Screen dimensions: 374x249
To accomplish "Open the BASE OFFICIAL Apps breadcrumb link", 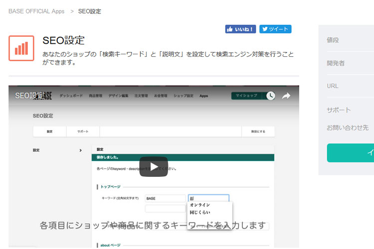I will coord(36,11).
